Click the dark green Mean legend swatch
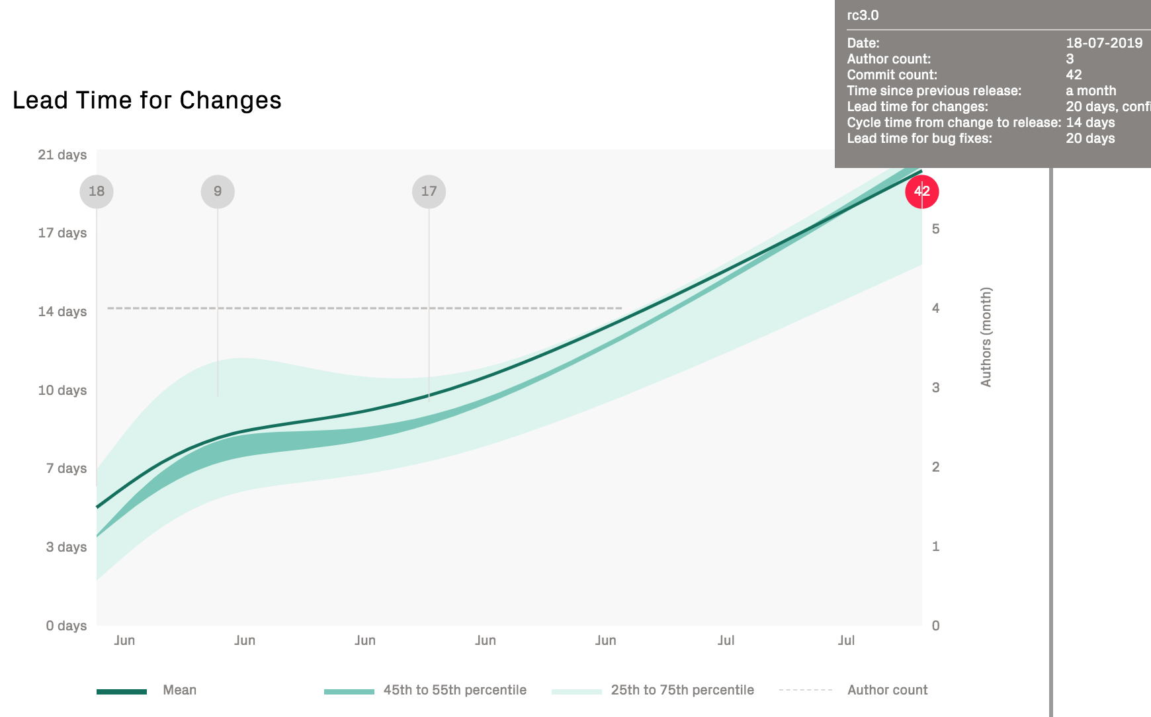The image size is (1151, 717). (x=122, y=692)
